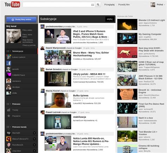The height and width of the screenshot is (153, 167).
Task: Subscribe to MaturaToBzduraTV with plus icon
Action: pos(34,139)
